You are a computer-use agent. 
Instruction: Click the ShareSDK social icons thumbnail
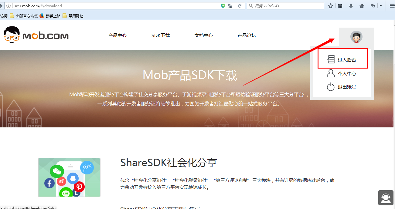[69, 177]
